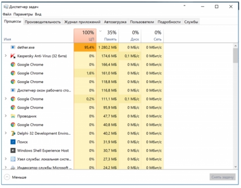Click the vertical scrollbar thumb
This screenshot has height=188, width=241.
point(236,56)
